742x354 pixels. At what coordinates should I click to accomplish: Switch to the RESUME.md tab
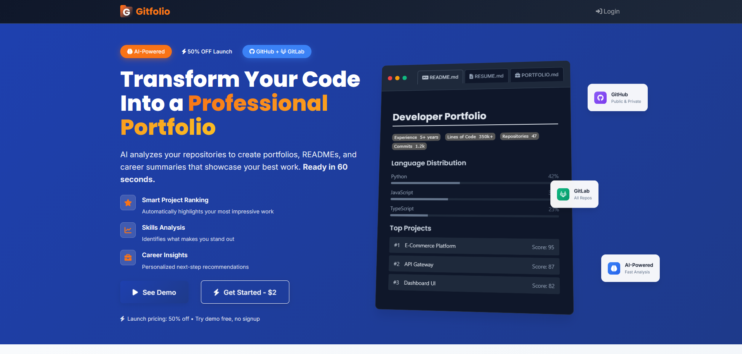(486, 76)
